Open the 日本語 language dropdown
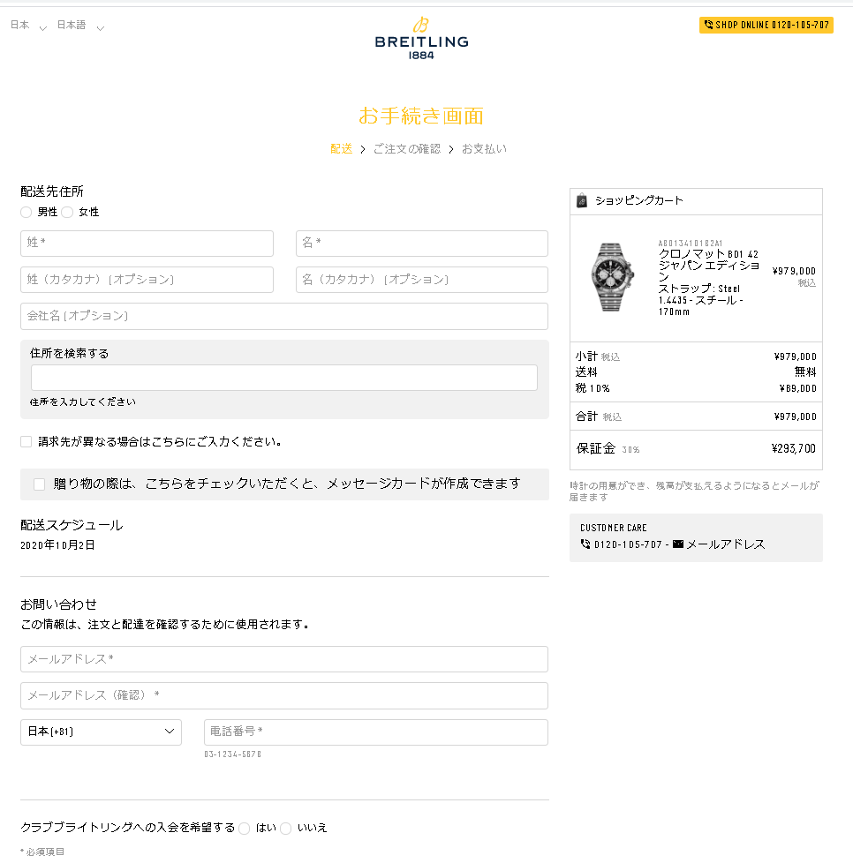Image resolution: width=853 pixels, height=863 pixels. [80, 26]
